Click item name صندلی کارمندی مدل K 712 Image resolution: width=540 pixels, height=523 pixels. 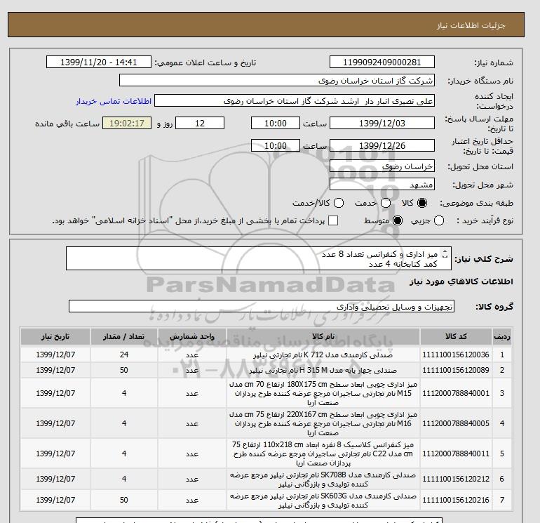[x=323, y=355]
